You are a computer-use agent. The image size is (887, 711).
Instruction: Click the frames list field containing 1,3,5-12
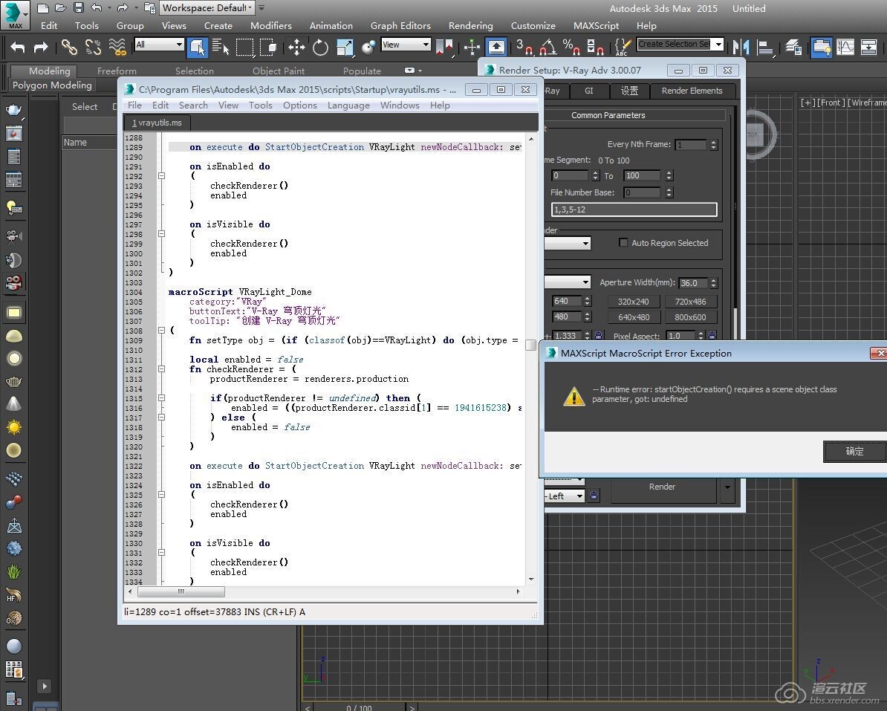[x=634, y=210]
